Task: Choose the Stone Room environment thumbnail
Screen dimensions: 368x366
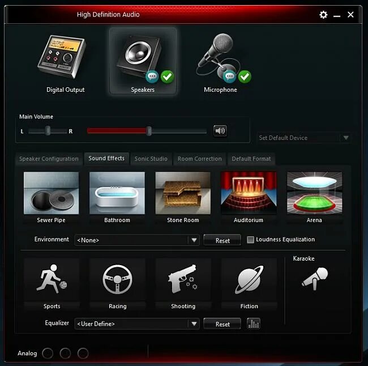Action: (x=183, y=193)
